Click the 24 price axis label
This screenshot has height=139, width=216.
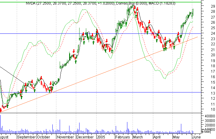(213, 33)
